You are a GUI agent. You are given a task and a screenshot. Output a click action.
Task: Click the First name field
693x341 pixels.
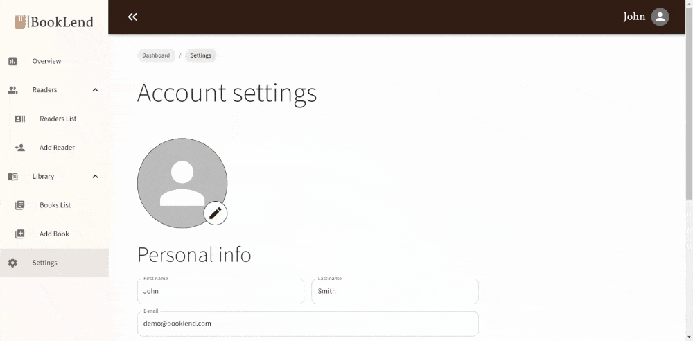coord(220,291)
